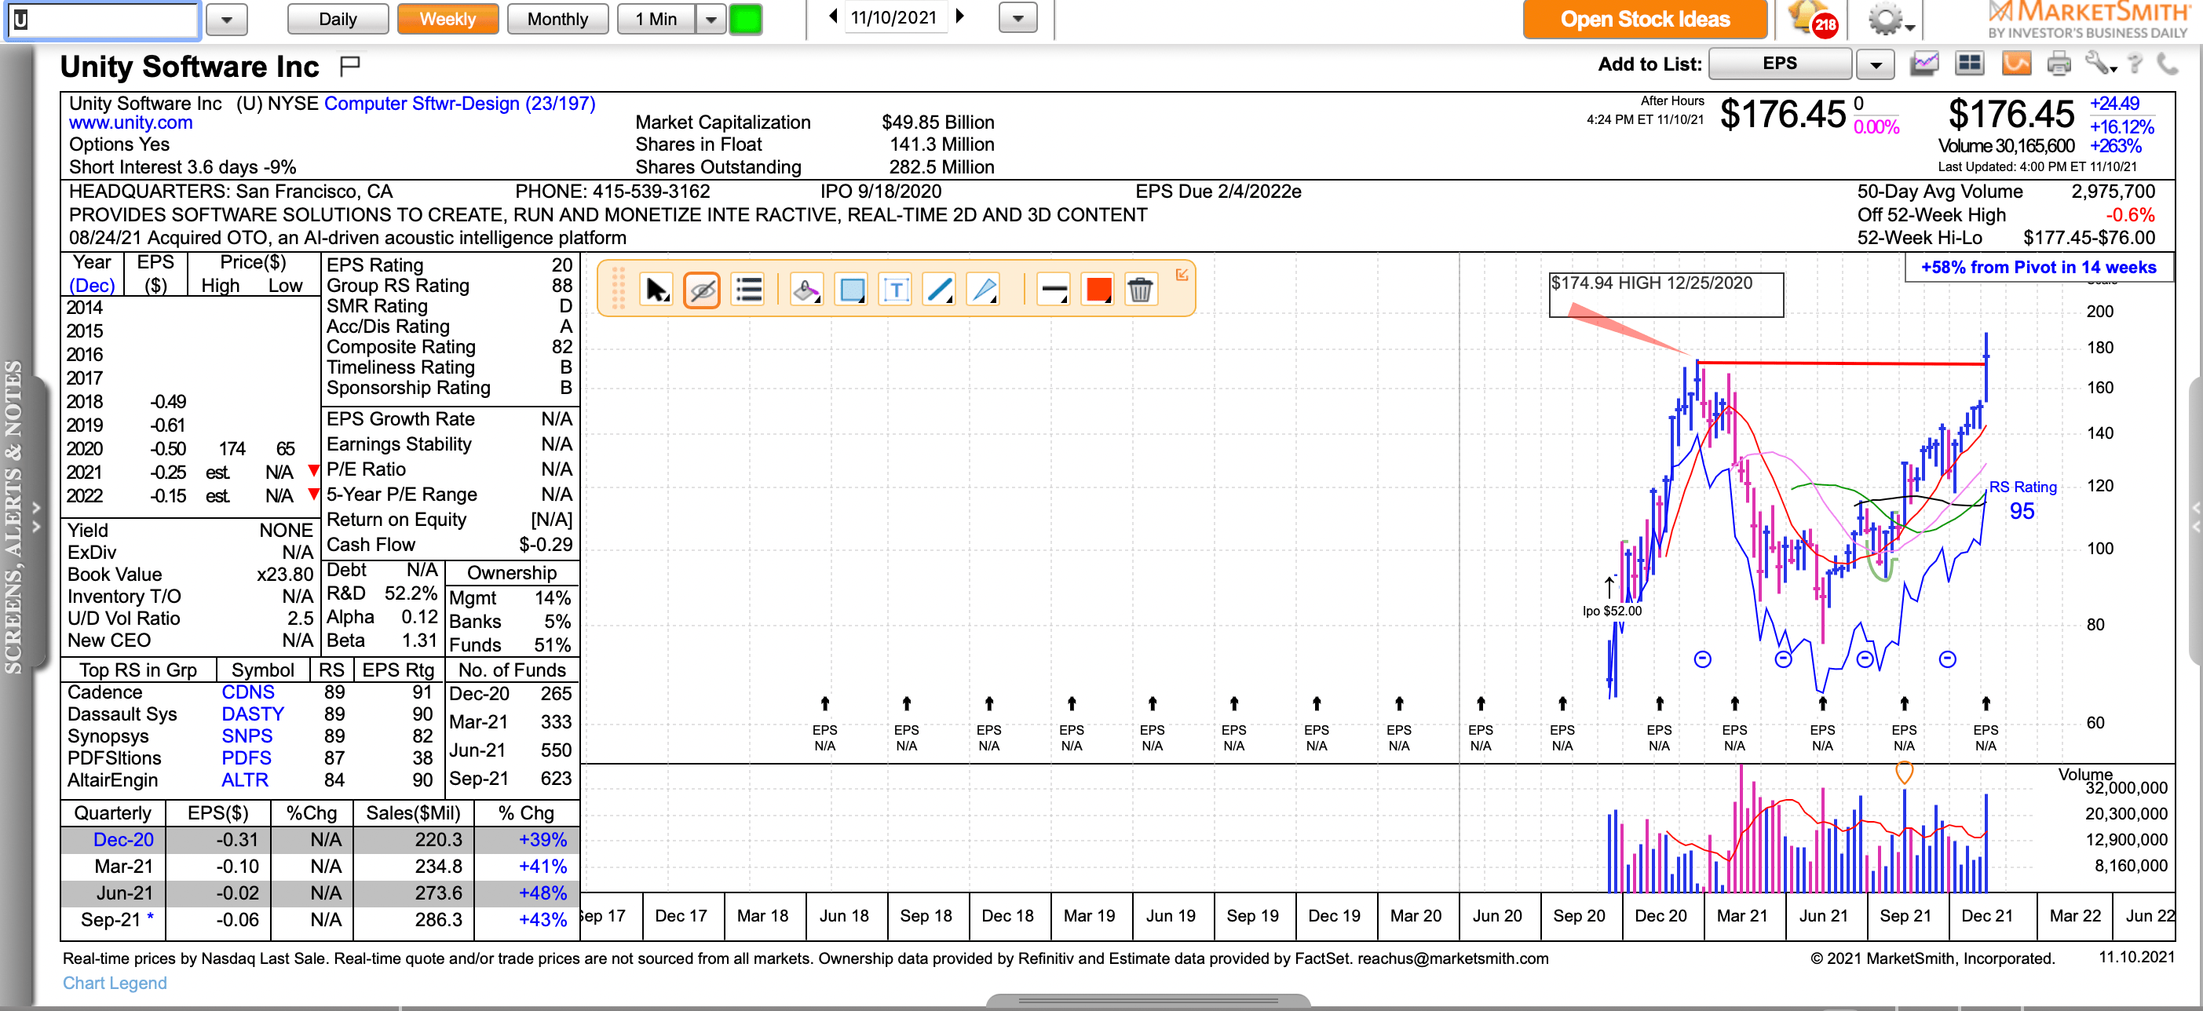Open the symbol history dropdown

point(227,19)
